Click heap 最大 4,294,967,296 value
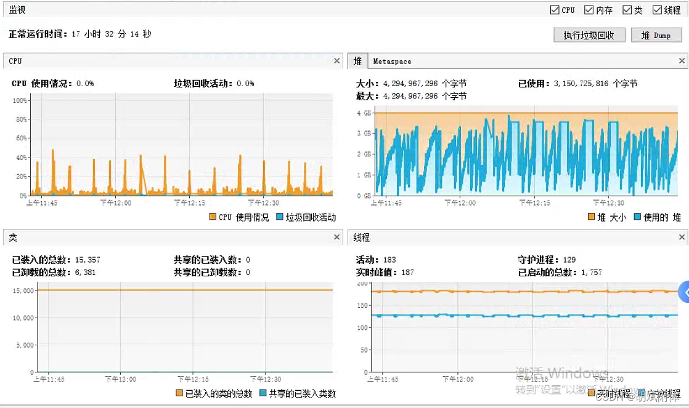 (x=410, y=95)
